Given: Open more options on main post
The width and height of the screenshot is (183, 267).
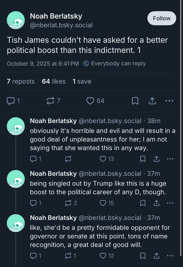Looking at the screenshot, I should (x=169, y=101).
